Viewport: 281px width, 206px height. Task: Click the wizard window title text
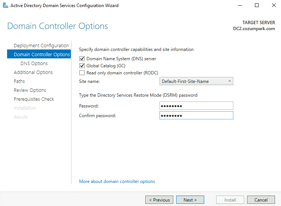click(x=64, y=6)
